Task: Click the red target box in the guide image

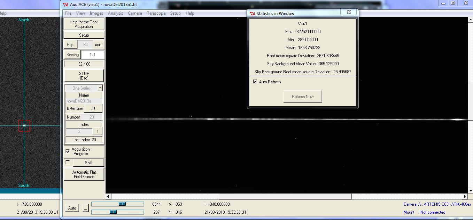Action: [x=24, y=126]
